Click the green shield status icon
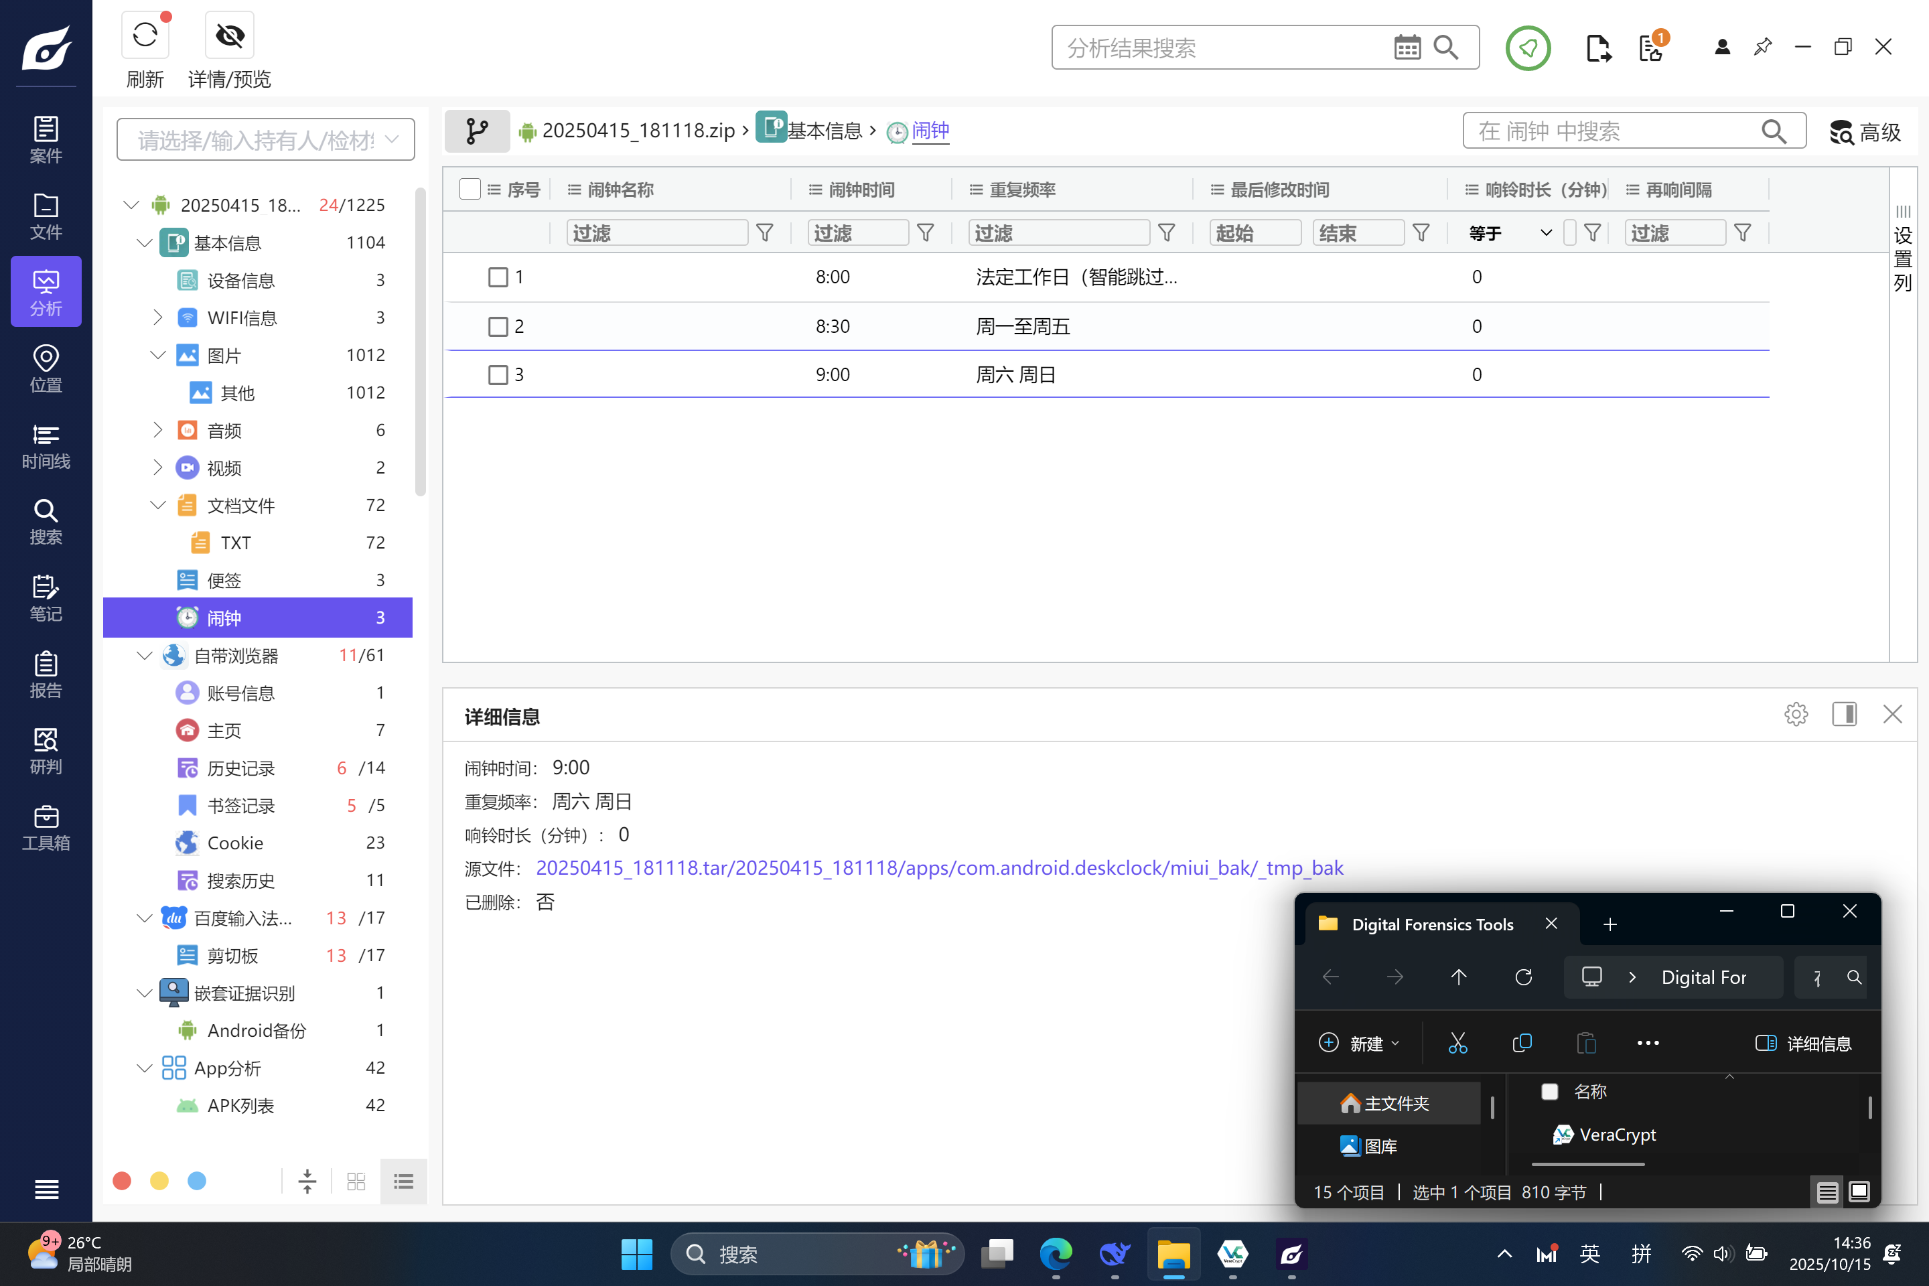 pos(1527,48)
